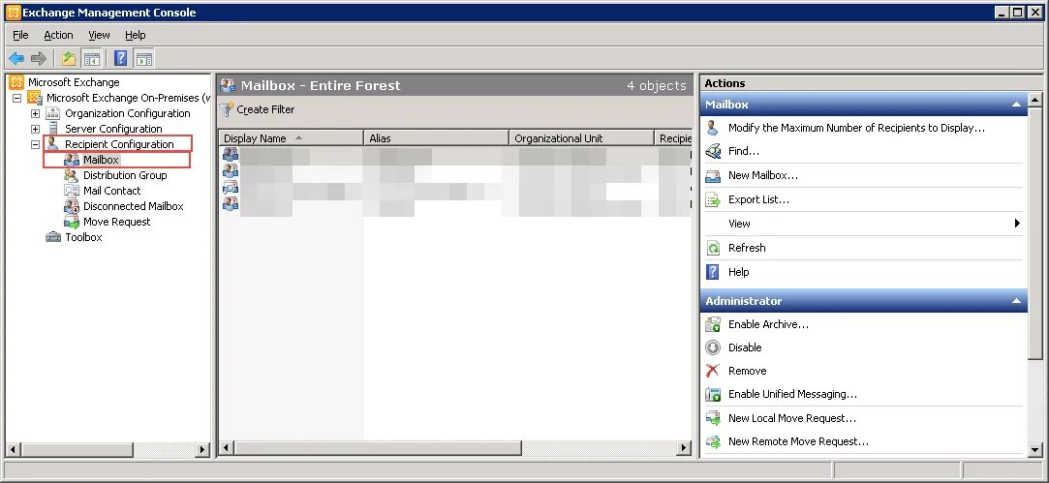Viewport: 1049px width, 483px height.
Task: Open the View menu in menu bar
Action: pos(99,35)
